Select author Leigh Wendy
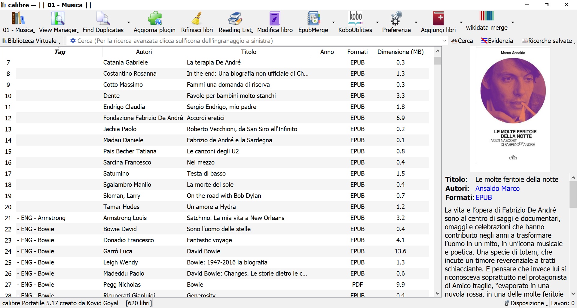Screen dimensions: 577x308 [121, 262]
